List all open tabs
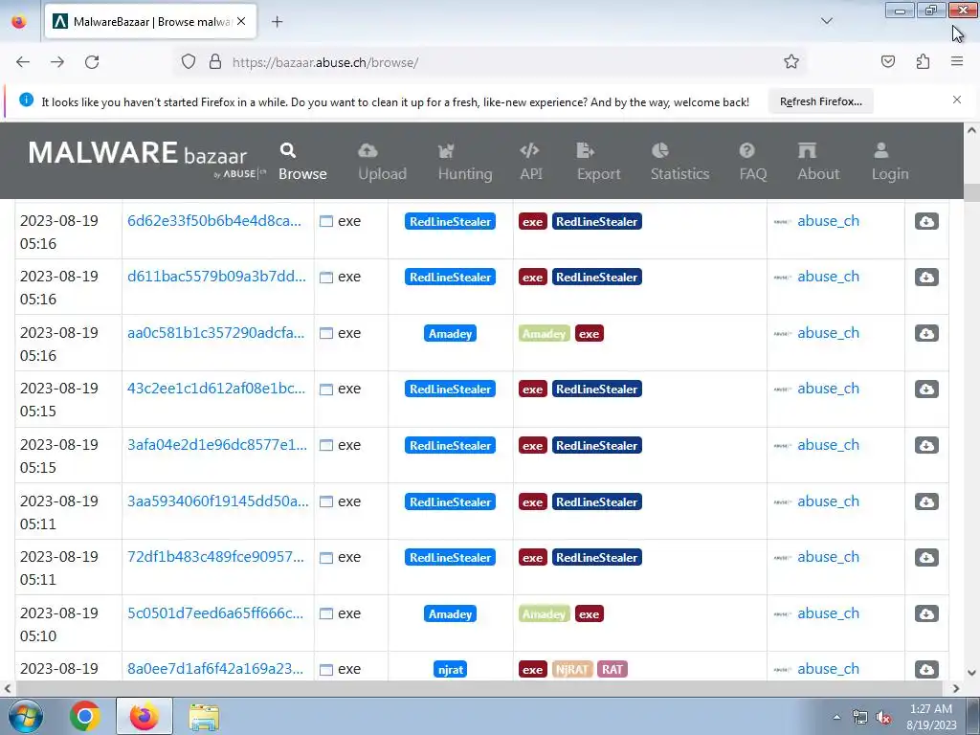 point(827,21)
